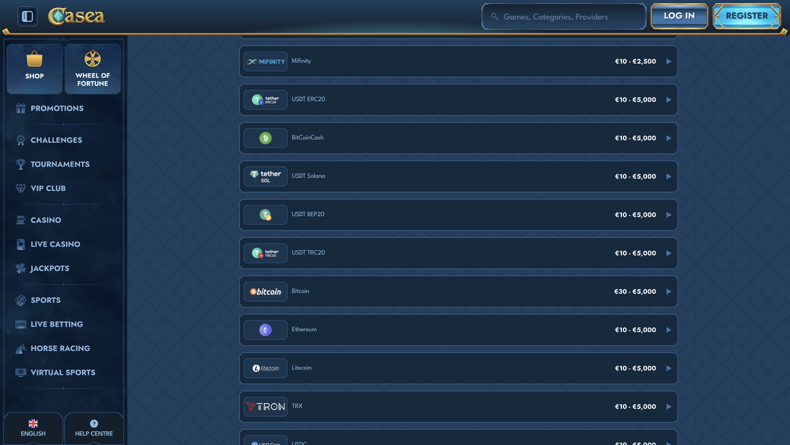Expand the USDT ERC20 row arrow

[669, 100]
